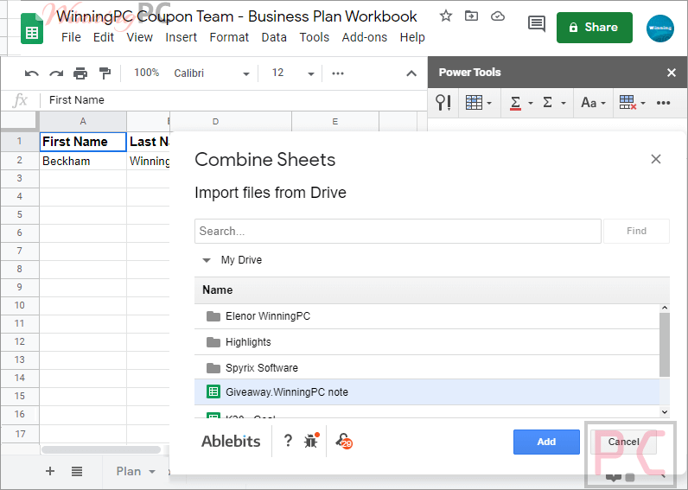Click the sheet horizontal scrollbar
Viewport: 688px width, 490px height.
tap(101, 450)
